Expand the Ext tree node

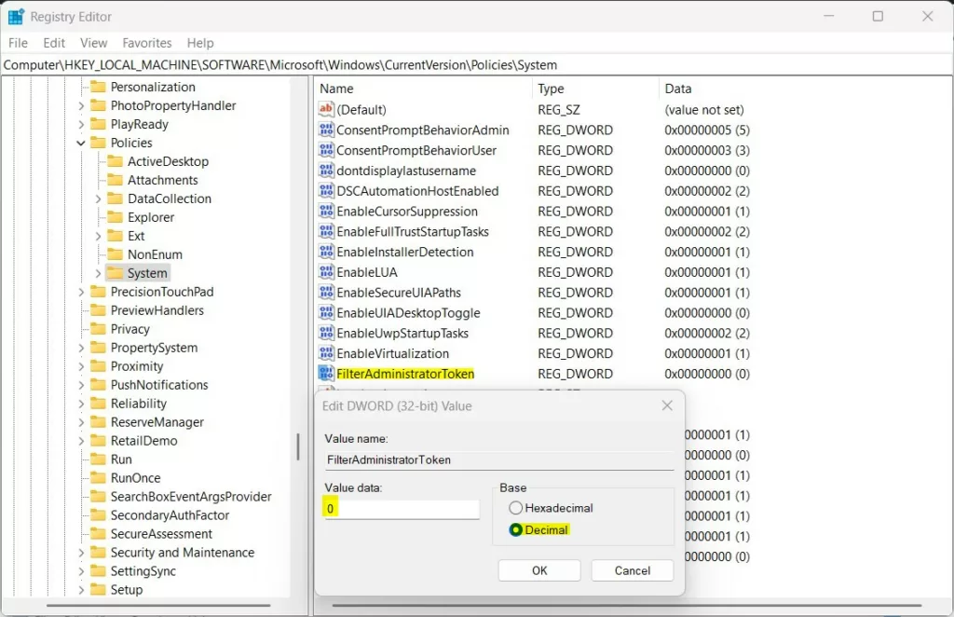[98, 236]
